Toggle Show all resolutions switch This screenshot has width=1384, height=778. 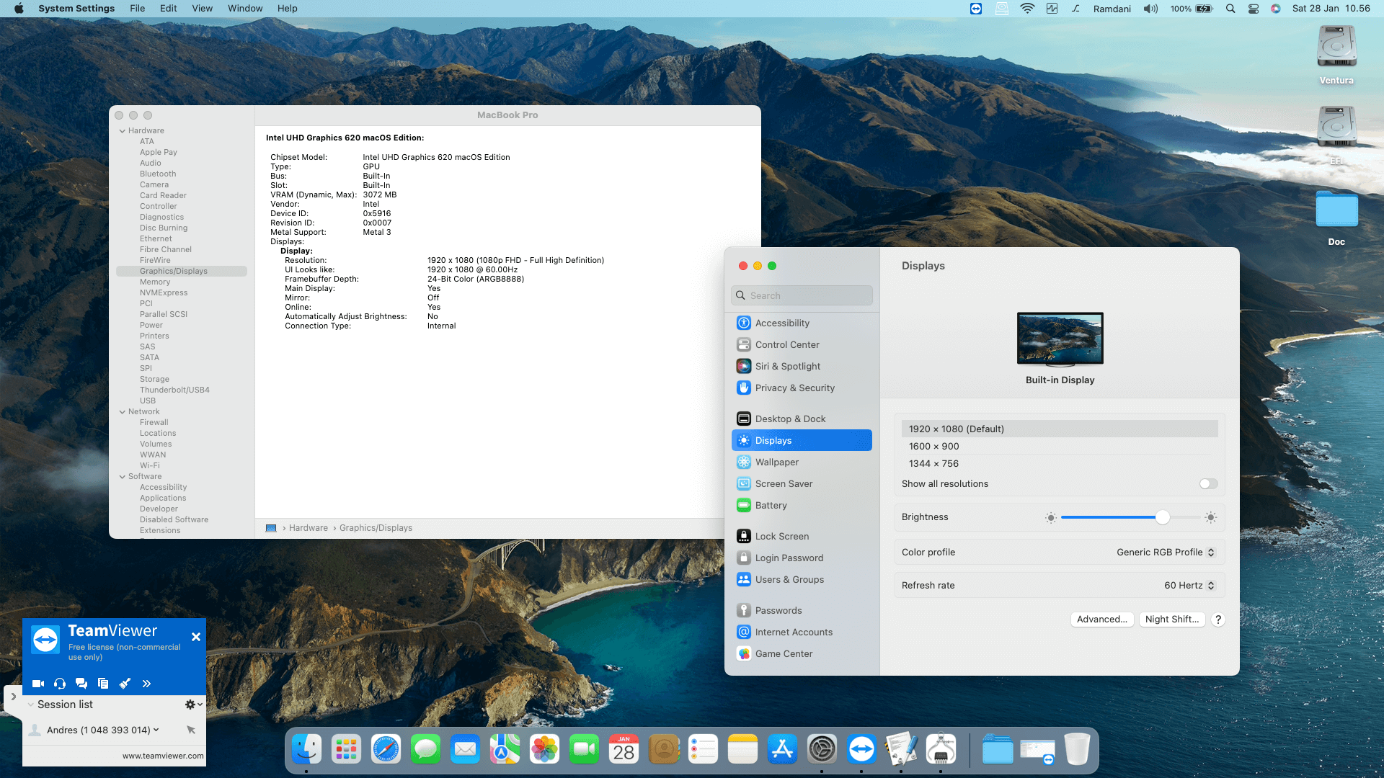[x=1208, y=484]
